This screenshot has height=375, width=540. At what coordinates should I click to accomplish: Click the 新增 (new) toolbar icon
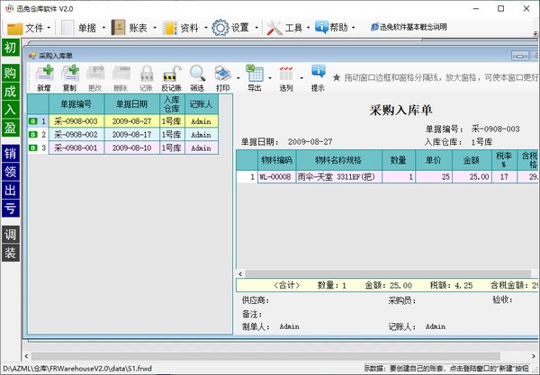coord(44,77)
